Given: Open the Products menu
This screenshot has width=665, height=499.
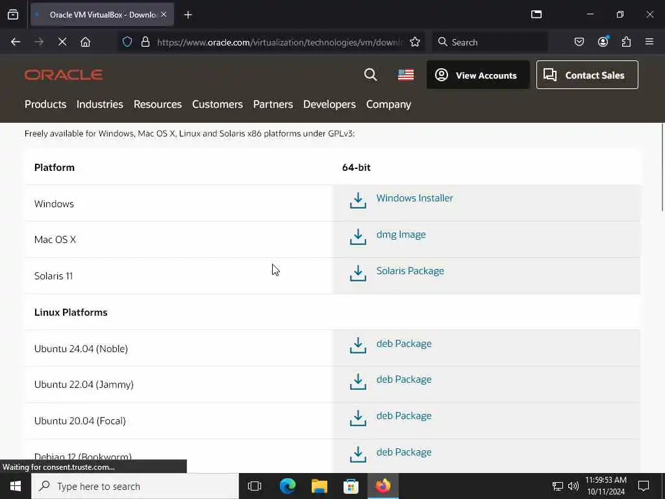Looking at the screenshot, I should tap(45, 105).
